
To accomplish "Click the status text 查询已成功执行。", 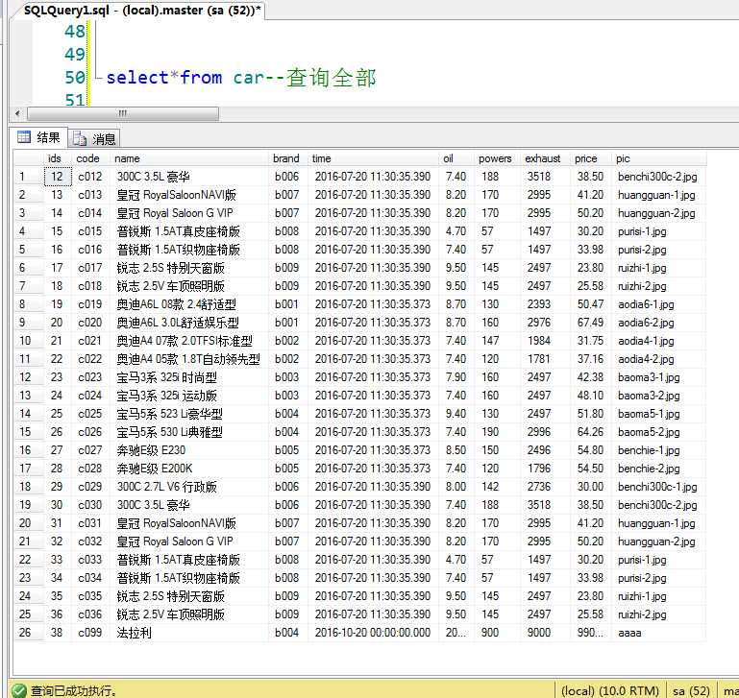I will [74, 691].
